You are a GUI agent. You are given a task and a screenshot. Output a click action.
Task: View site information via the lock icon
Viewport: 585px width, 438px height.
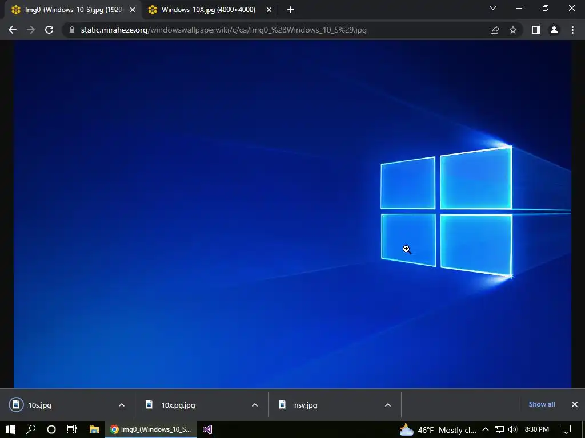(x=72, y=30)
